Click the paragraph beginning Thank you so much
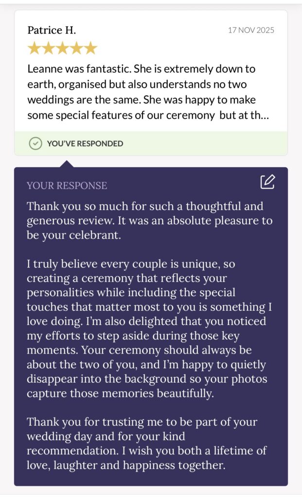 click(149, 221)
